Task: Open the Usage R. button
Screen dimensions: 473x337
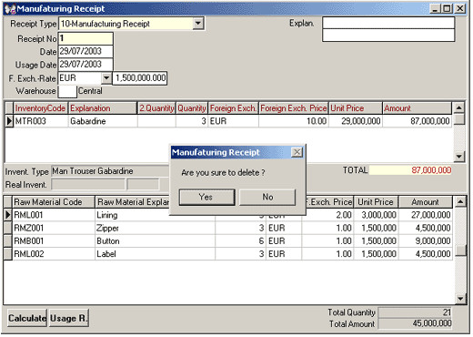Action: (69, 318)
